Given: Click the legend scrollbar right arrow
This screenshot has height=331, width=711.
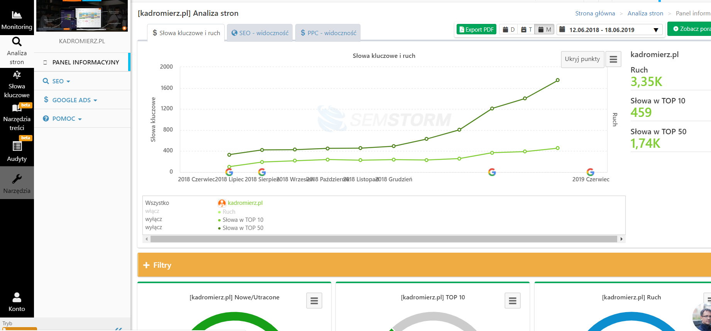Looking at the screenshot, I should click(x=621, y=239).
